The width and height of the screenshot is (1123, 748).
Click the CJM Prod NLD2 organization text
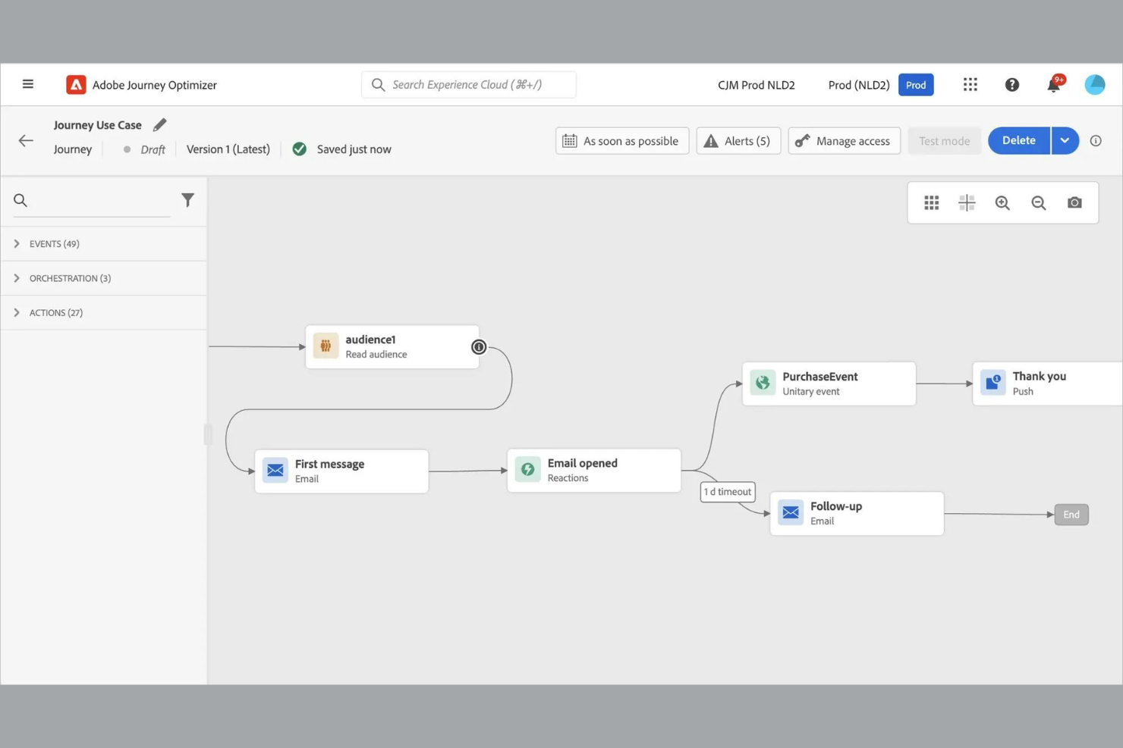756,85
